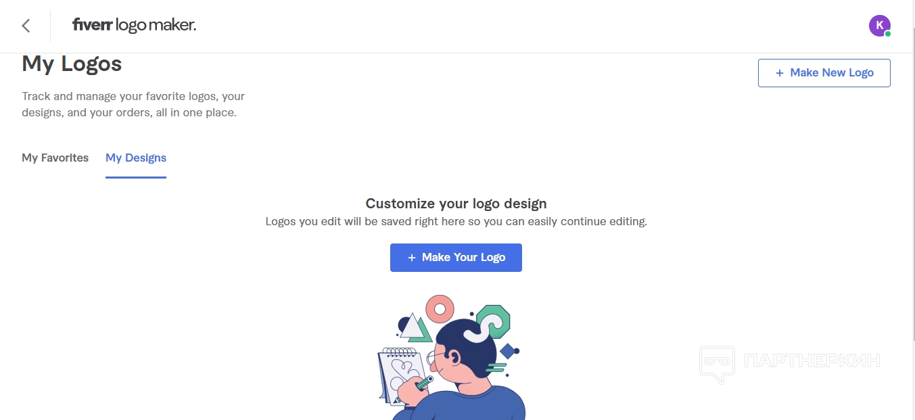Open the fiverr logo maker home logo

click(134, 26)
